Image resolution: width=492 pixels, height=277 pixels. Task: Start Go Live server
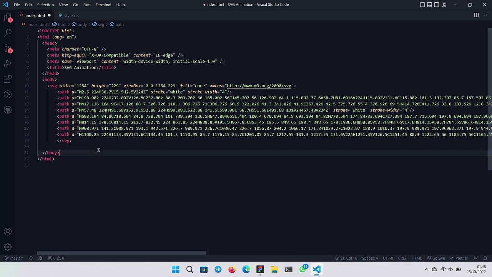pyautogui.click(x=436, y=258)
